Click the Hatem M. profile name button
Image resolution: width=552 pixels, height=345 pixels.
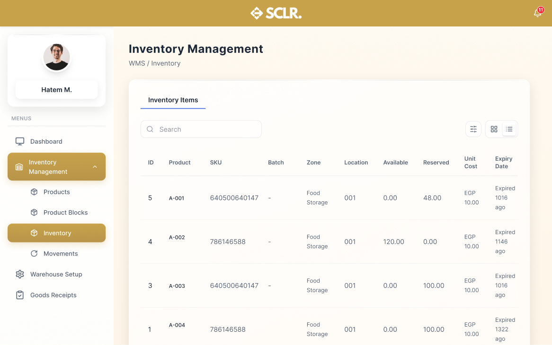56,90
